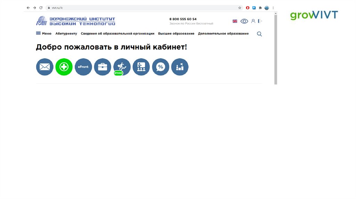Open the podium ranking flag icon
This screenshot has width=356, height=199.
click(x=180, y=67)
